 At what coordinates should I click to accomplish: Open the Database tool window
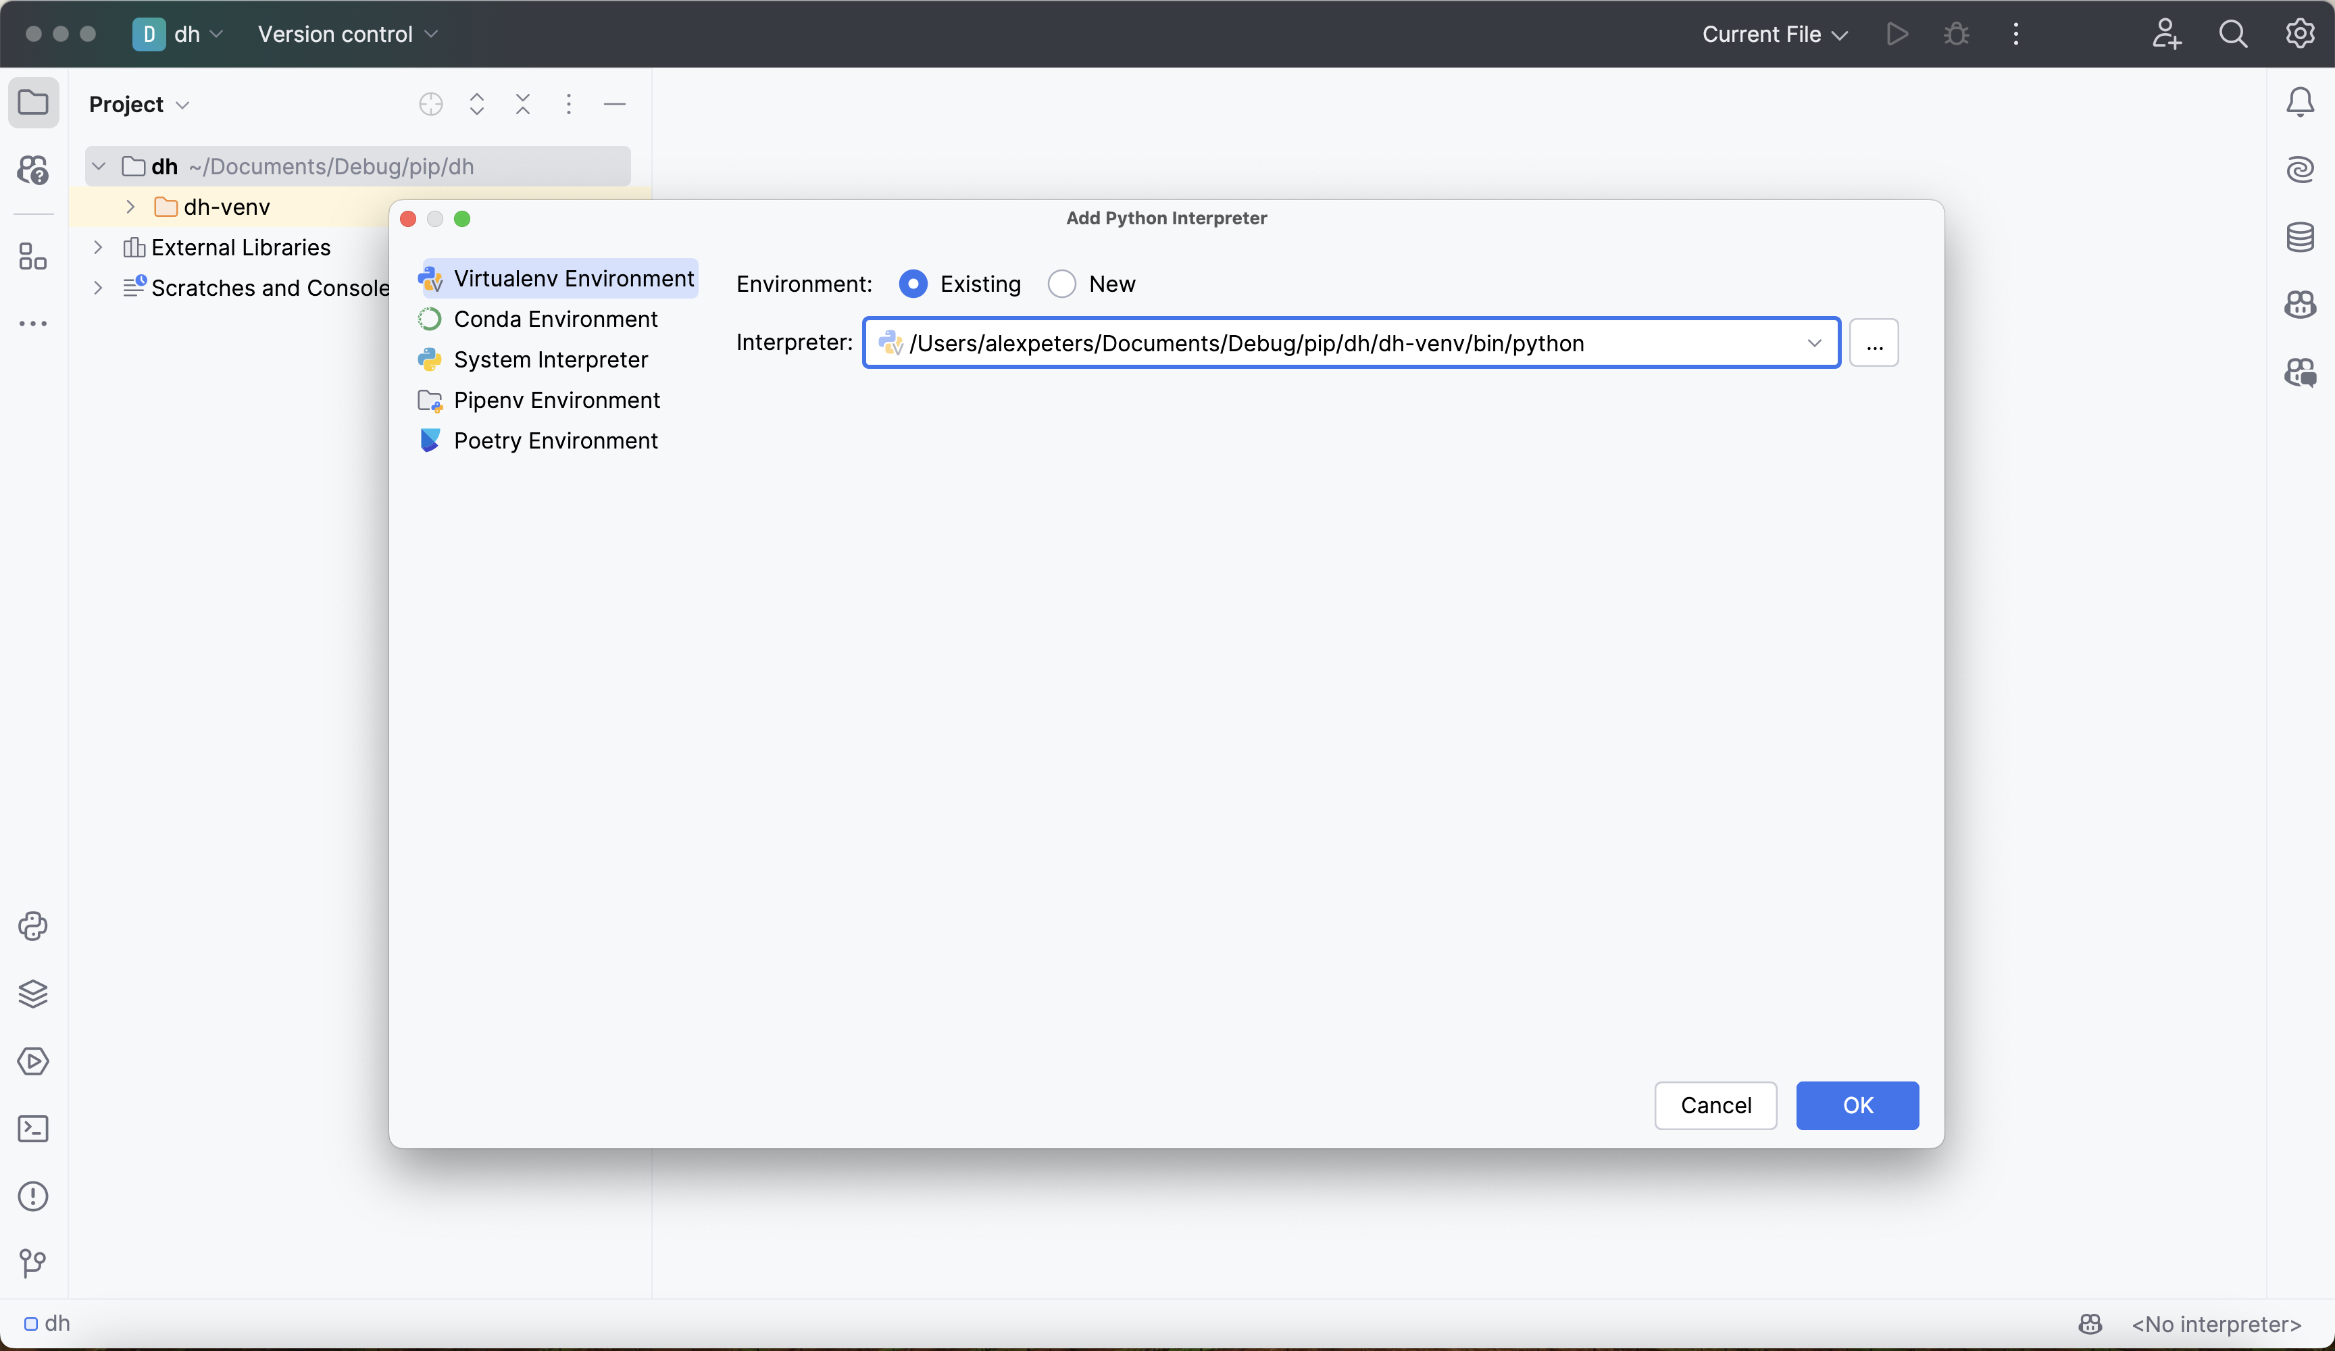2300,237
